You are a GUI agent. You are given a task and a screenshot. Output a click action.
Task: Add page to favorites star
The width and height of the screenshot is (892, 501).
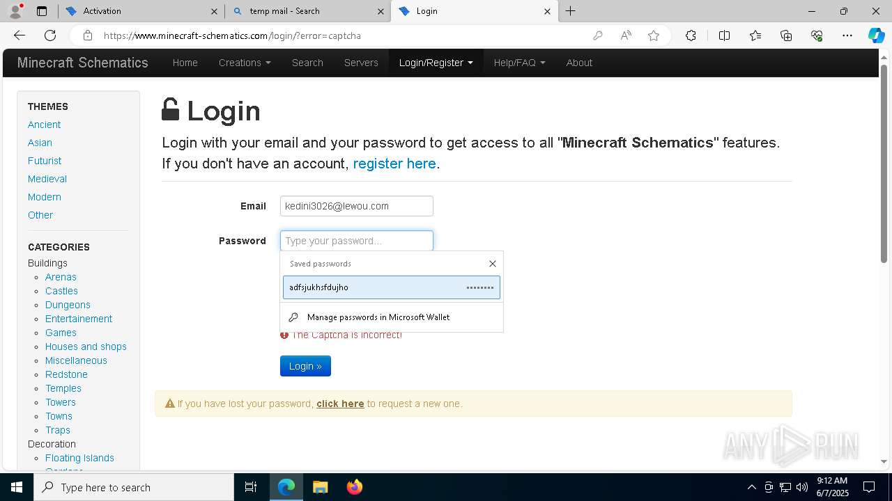pyautogui.click(x=654, y=35)
